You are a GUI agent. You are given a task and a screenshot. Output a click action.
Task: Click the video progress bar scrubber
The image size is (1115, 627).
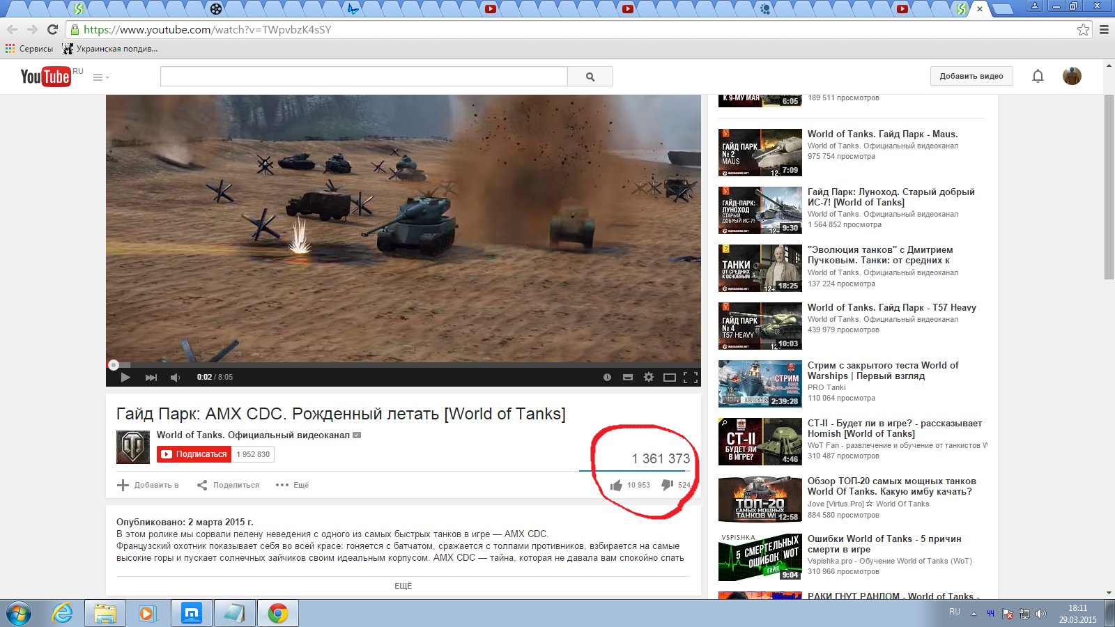pos(114,365)
